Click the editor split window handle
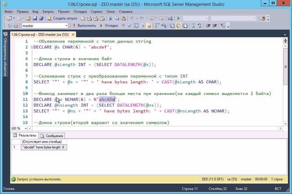The width and height of the screenshot is (292, 194). 285,41
